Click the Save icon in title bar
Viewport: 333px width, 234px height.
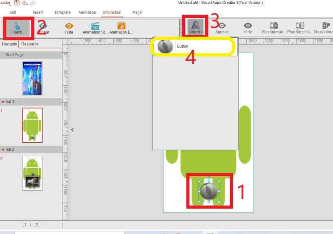click(17, 3)
